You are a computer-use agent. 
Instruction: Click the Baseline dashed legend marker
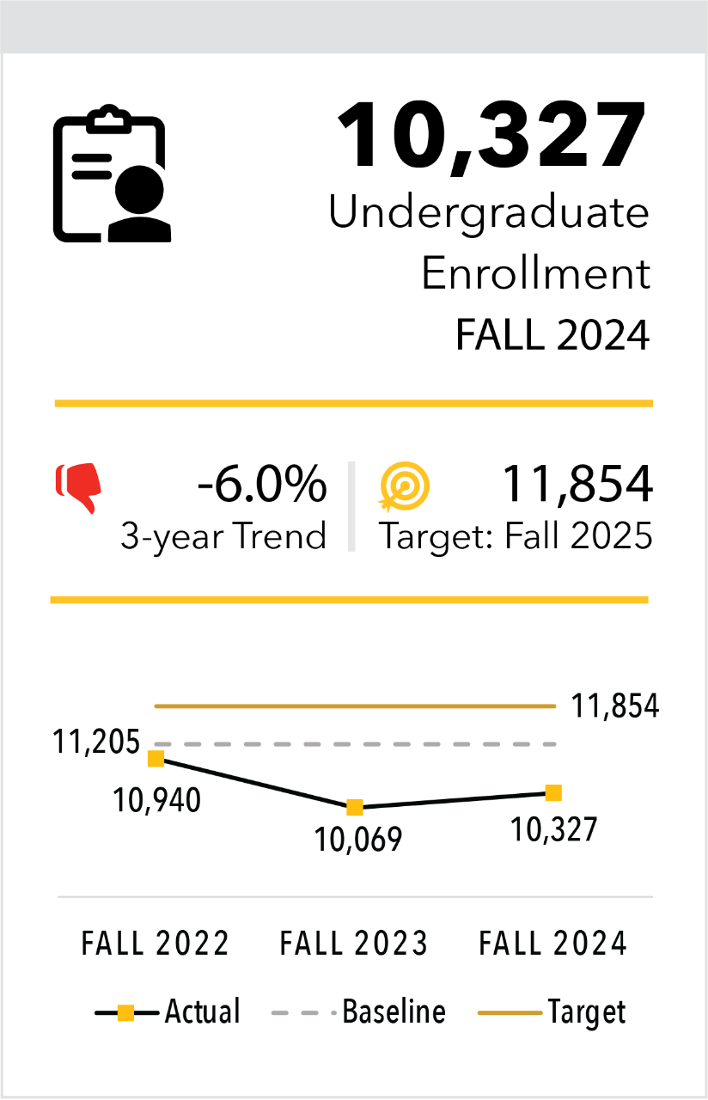click(302, 1012)
